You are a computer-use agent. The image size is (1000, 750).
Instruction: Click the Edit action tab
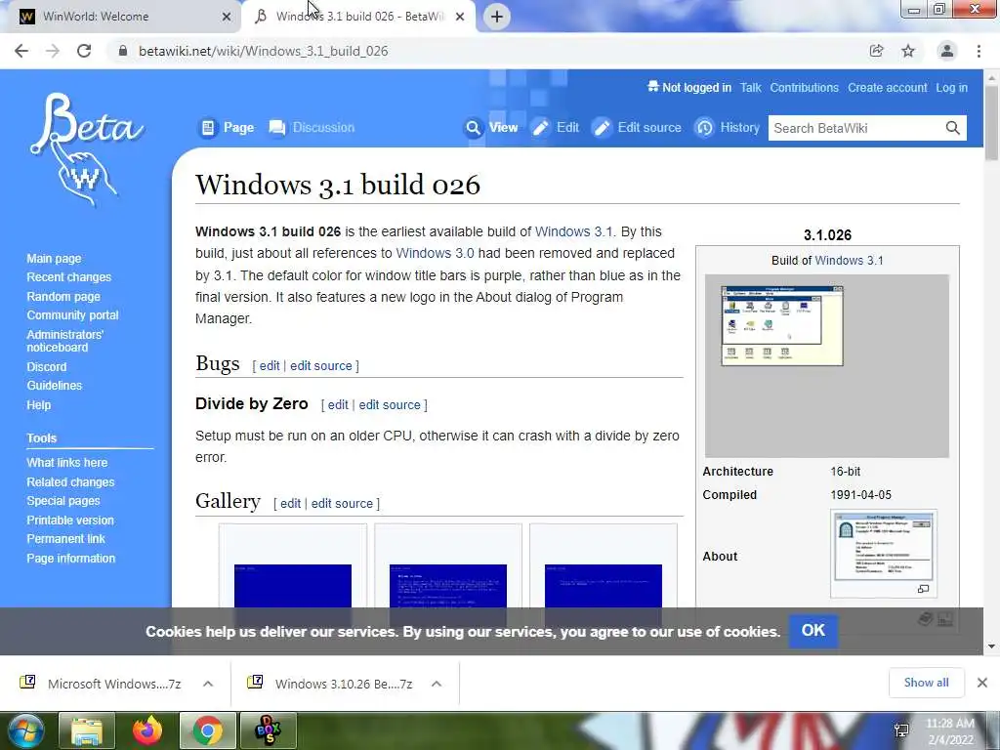click(556, 128)
